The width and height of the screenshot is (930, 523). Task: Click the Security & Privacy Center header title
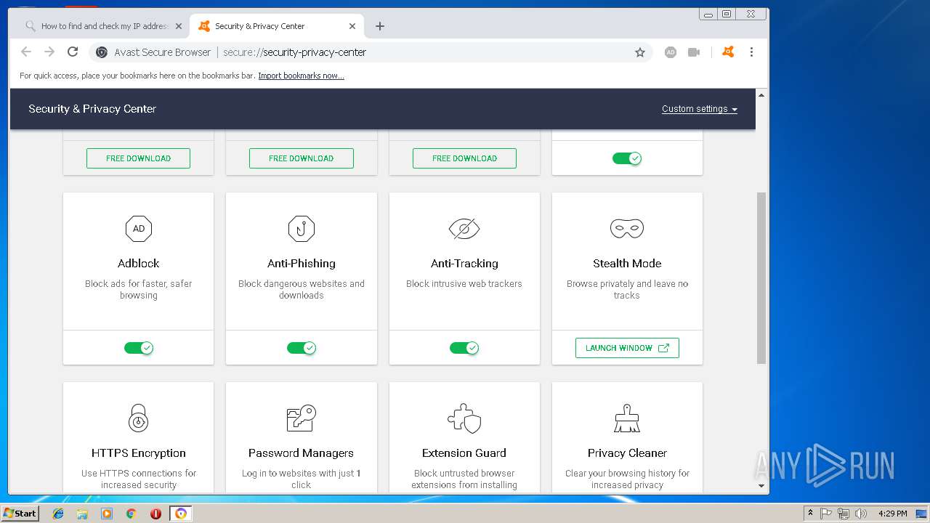[x=92, y=109]
